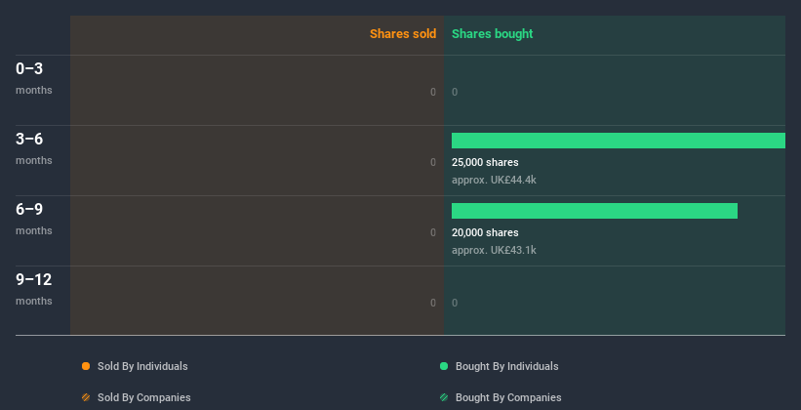This screenshot has width=801, height=410.
Task: Select the Shares sold column header
Action: point(402,34)
